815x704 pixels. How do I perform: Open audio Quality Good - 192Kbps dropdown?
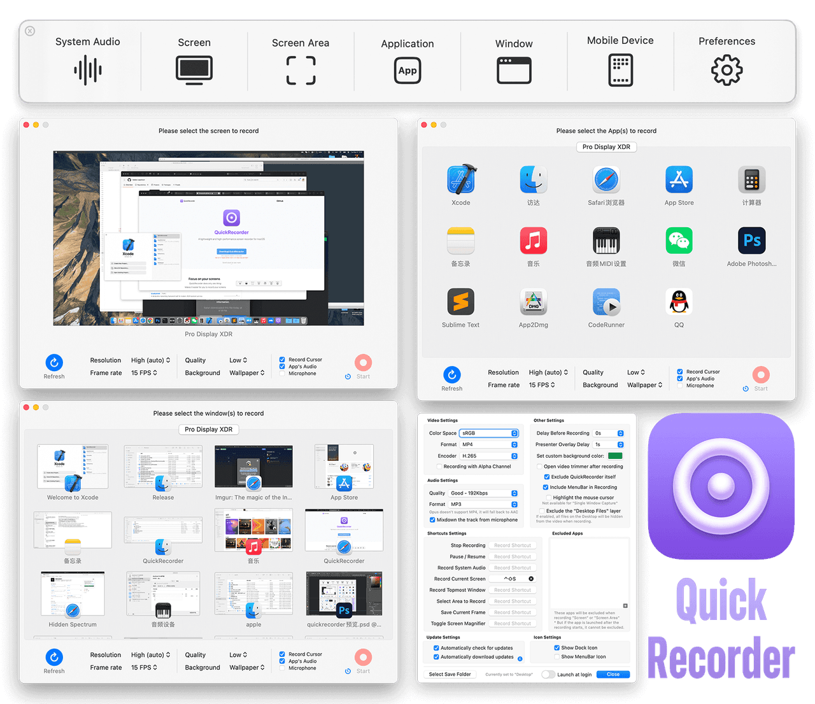(x=483, y=493)
